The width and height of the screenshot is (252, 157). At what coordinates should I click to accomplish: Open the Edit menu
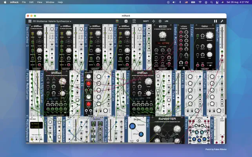point(31,2)
